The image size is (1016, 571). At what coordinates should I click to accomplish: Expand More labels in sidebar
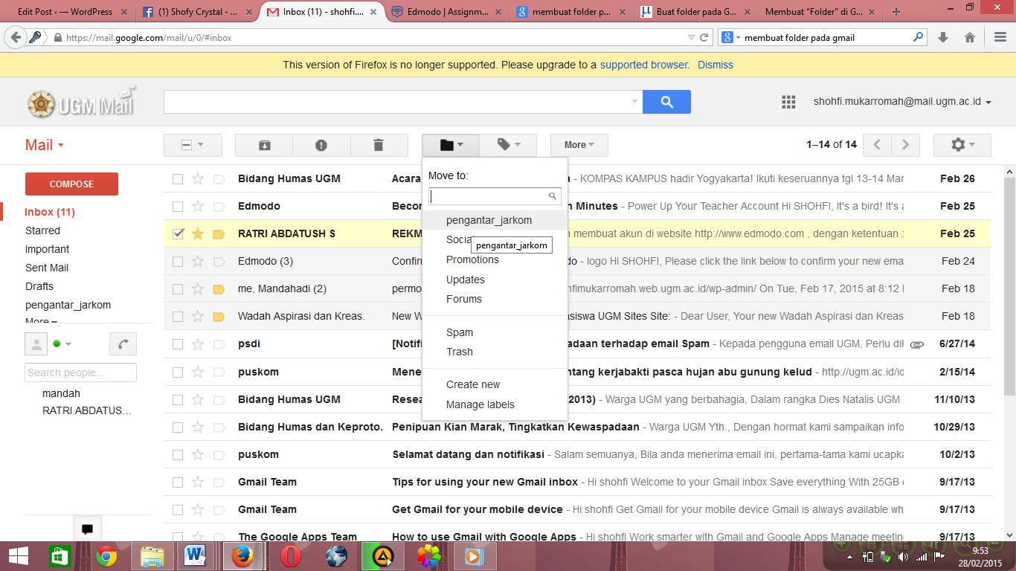tap(41, 323)
